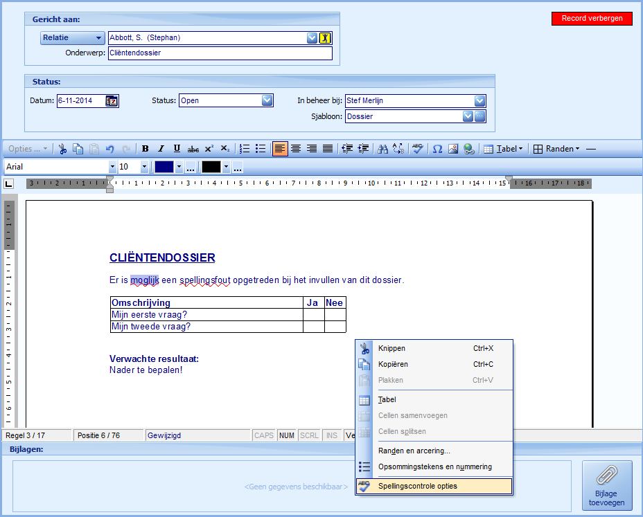643x517 pixels.
Task: Click the numbered list icon
Action: [245, 149]
